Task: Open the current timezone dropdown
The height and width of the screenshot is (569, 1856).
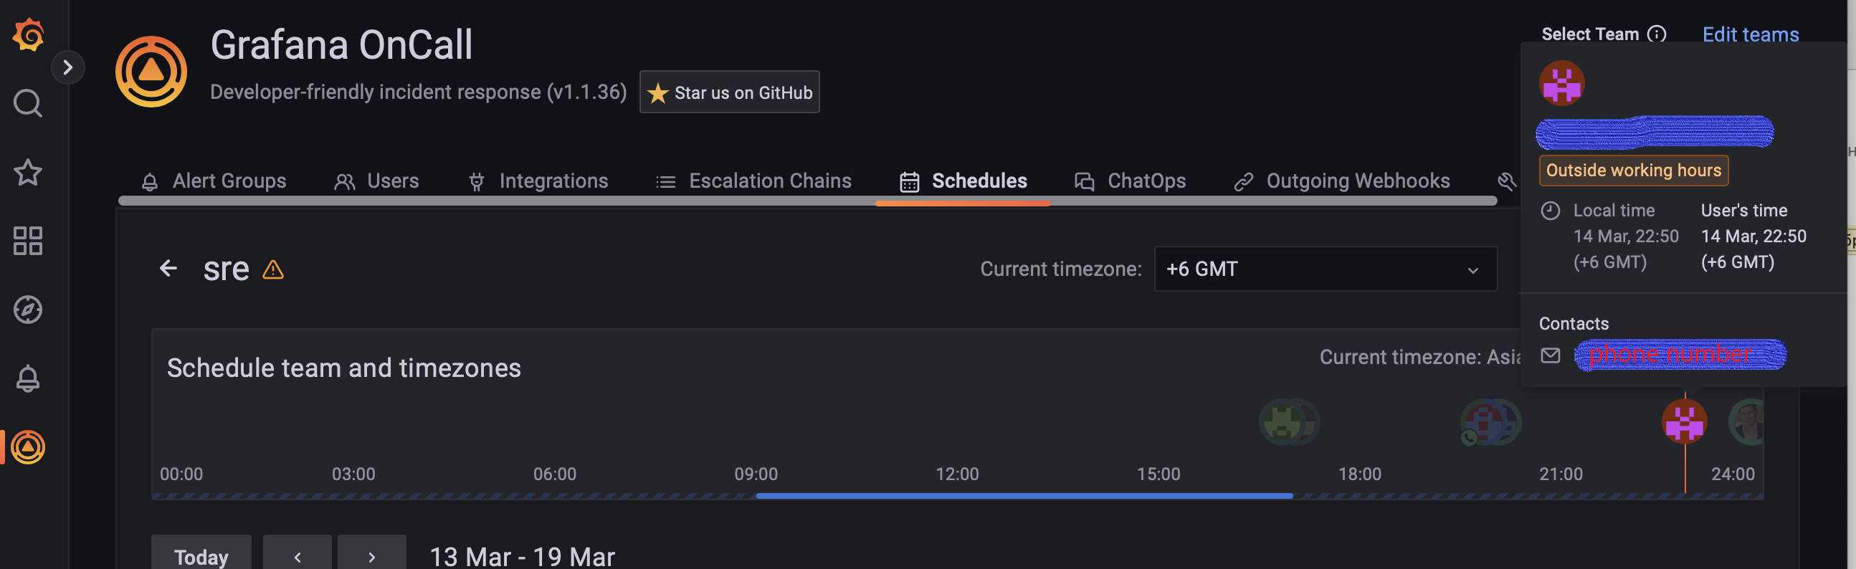Action: pos(1326,269)
